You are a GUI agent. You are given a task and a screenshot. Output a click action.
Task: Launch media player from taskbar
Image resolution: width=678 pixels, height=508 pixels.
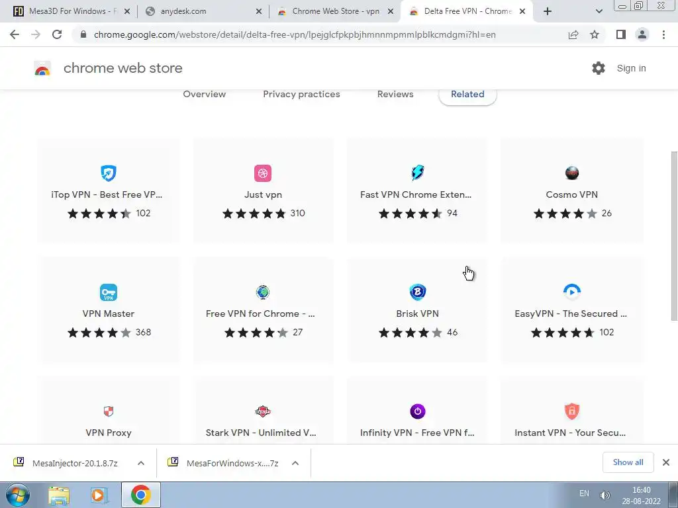pyautogui.click(x=99, y=495)
